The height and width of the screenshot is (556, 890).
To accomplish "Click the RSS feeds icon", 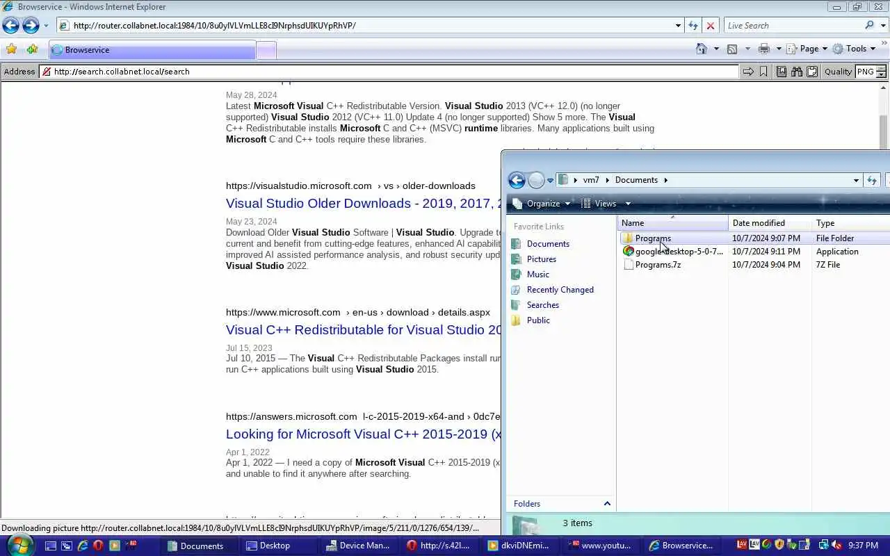I will click(x=732, y=49).
